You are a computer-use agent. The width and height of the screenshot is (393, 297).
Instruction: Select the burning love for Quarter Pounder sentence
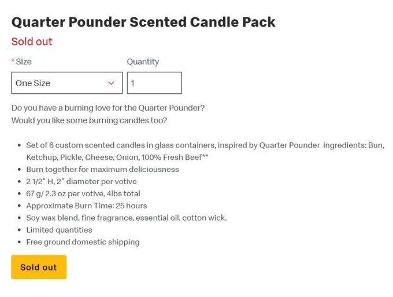(108, 108)
